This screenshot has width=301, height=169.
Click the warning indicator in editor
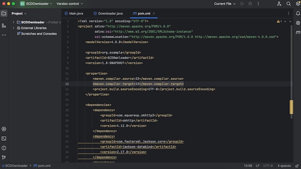tap(279, 22)
